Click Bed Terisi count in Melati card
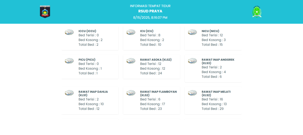Screen dimensions: 303x135 (x=212, y=99)
